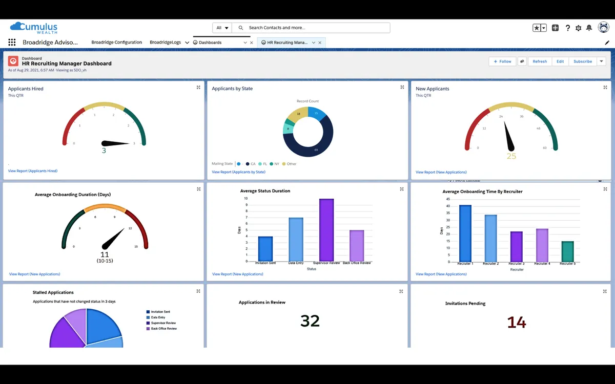
Task: Click the Data Entry bar in status chart
Action: (x=296, y=240)
